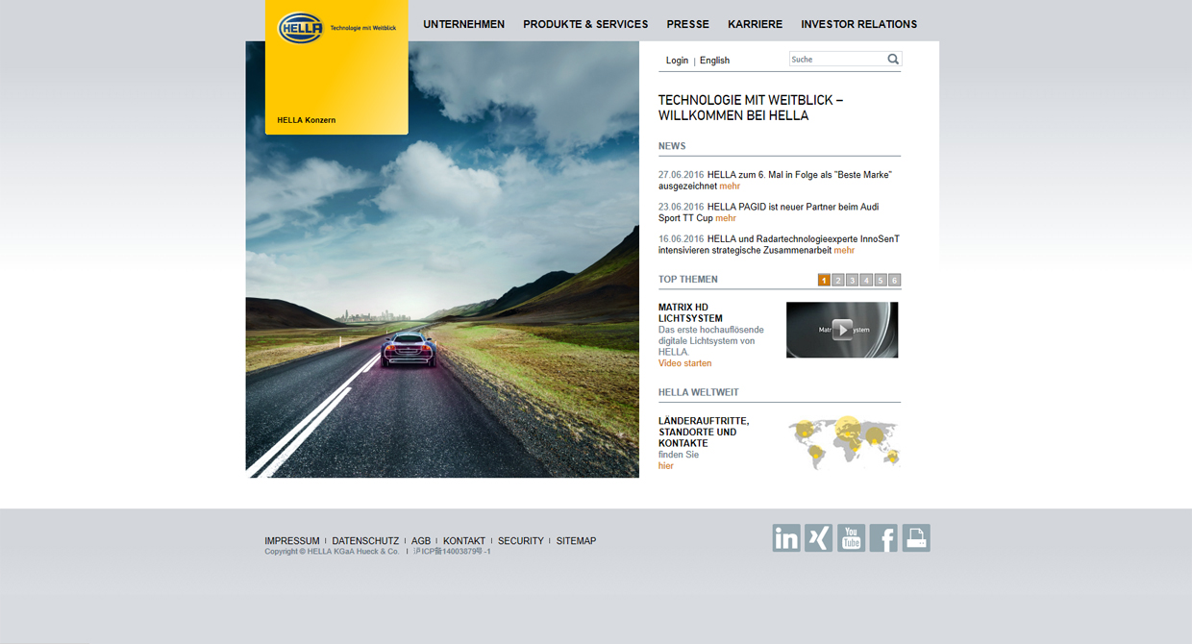
Task: Open the Karriere menu
Action: click(755, 24)
